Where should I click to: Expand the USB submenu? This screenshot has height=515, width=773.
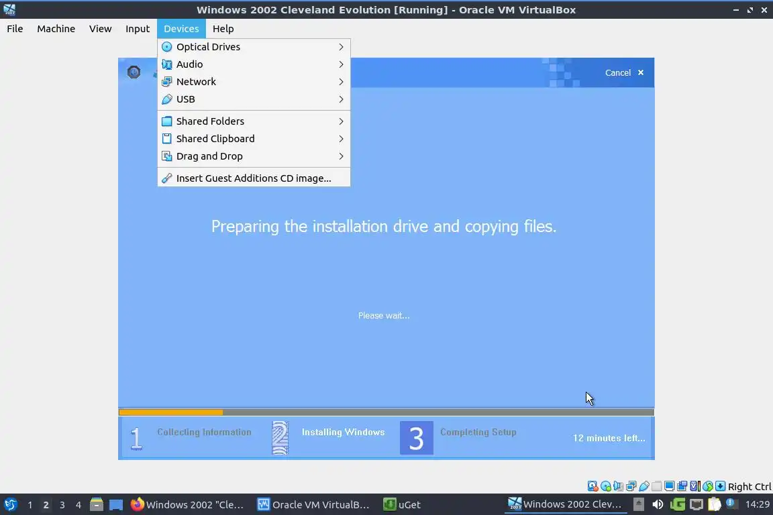point(254,99)
